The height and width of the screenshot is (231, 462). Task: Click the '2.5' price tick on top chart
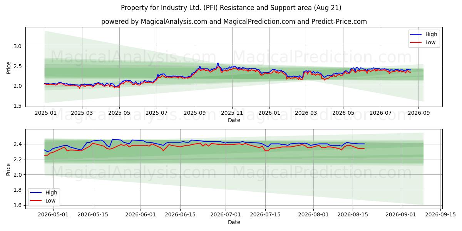[18, 66]
